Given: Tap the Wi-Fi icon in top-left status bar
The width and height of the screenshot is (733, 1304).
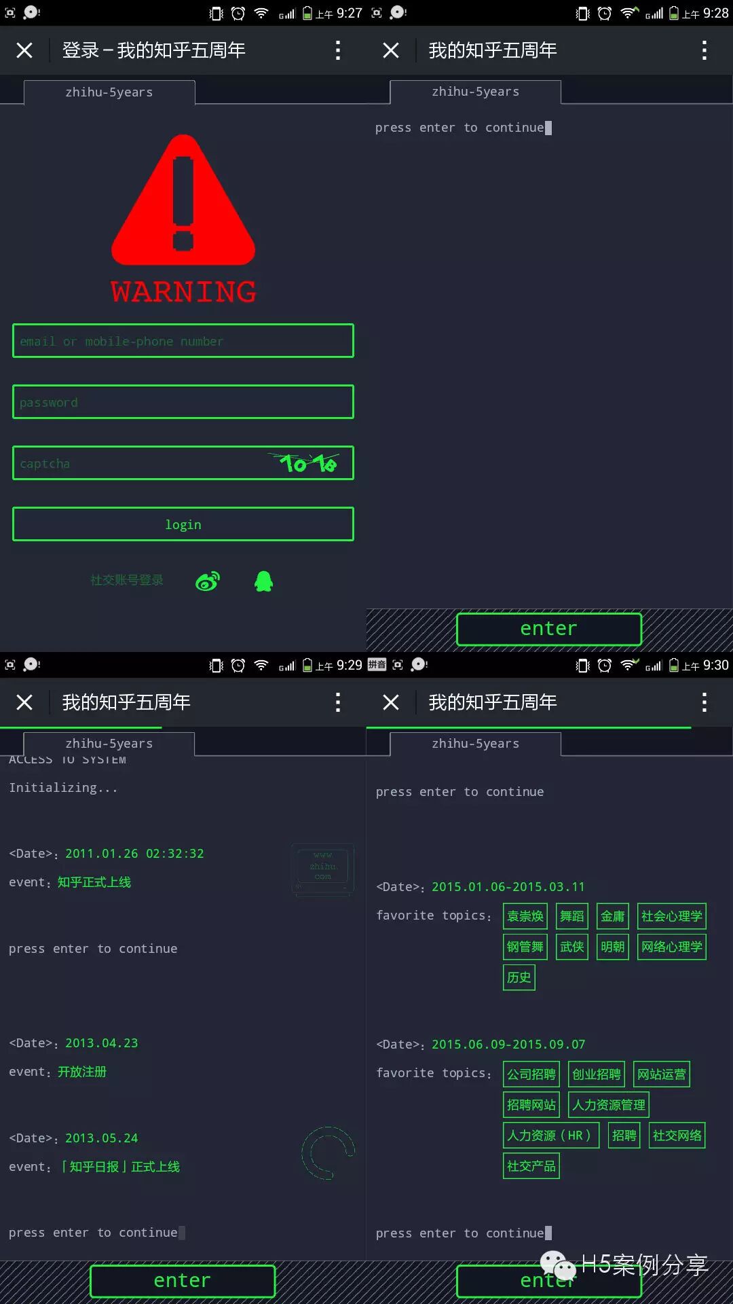Looking at the screenshot, I should (261, 14).
